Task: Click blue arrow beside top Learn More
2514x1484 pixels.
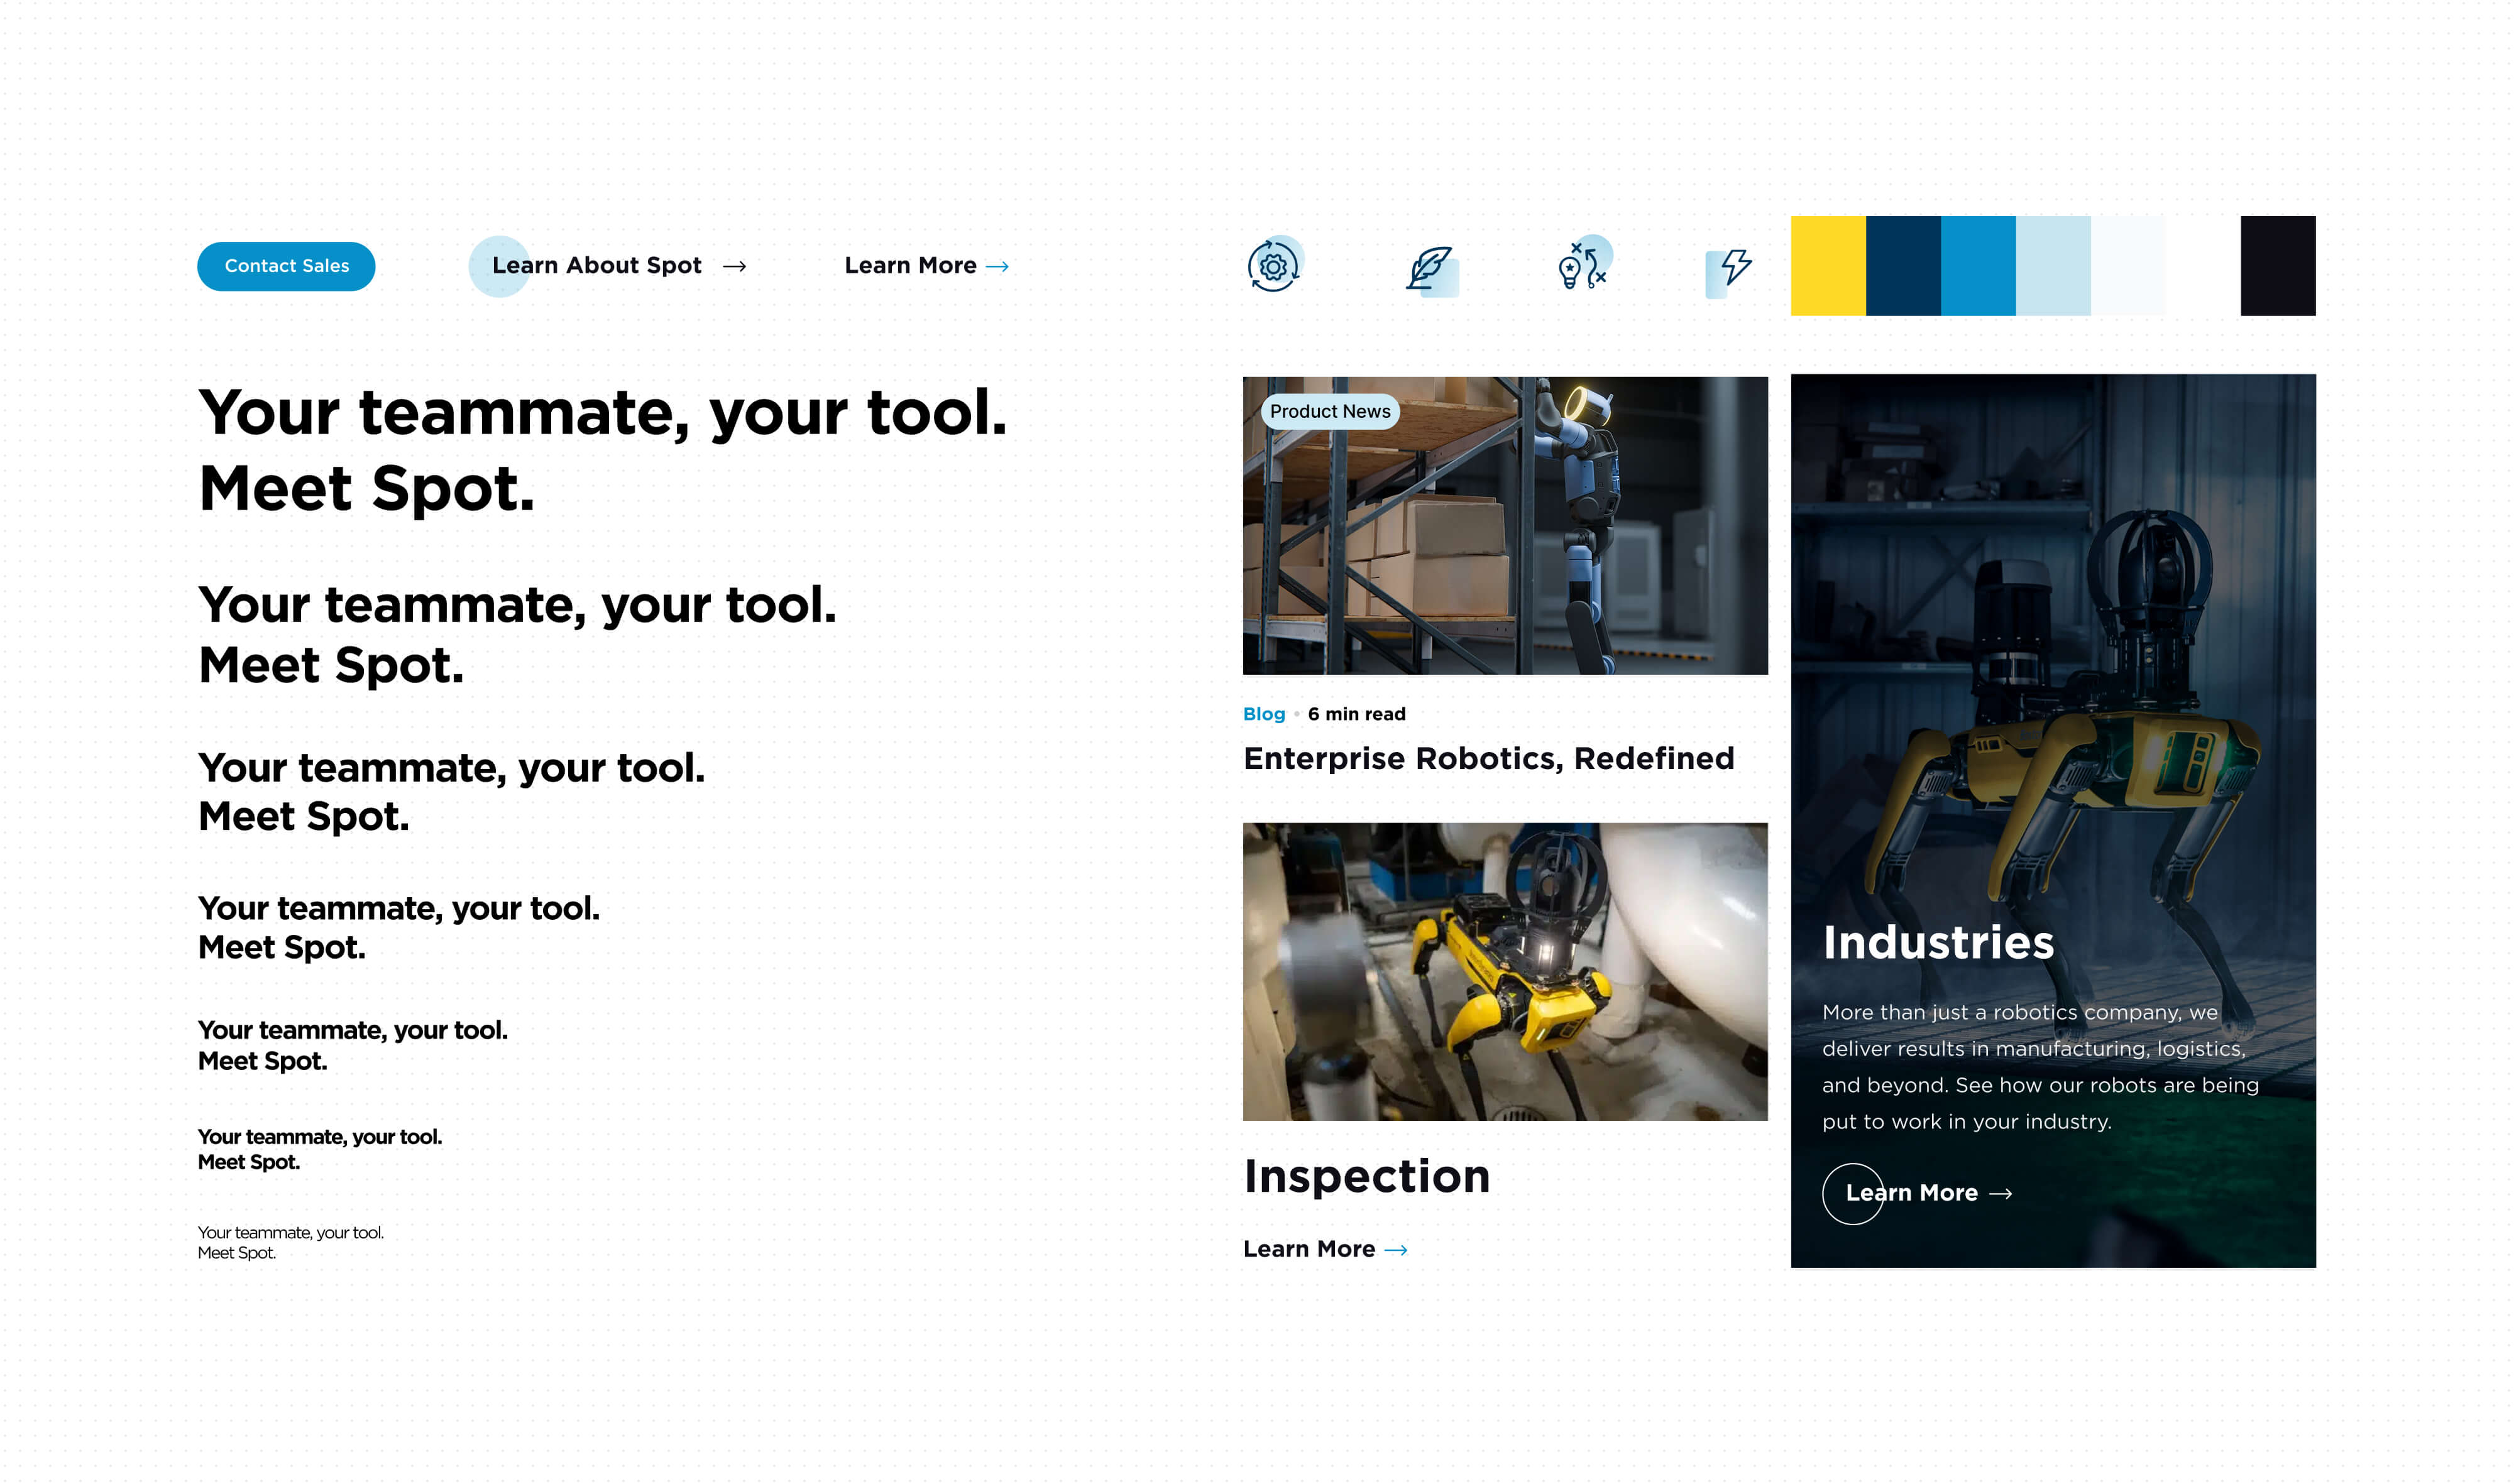Action: click(x=996, y=266)
